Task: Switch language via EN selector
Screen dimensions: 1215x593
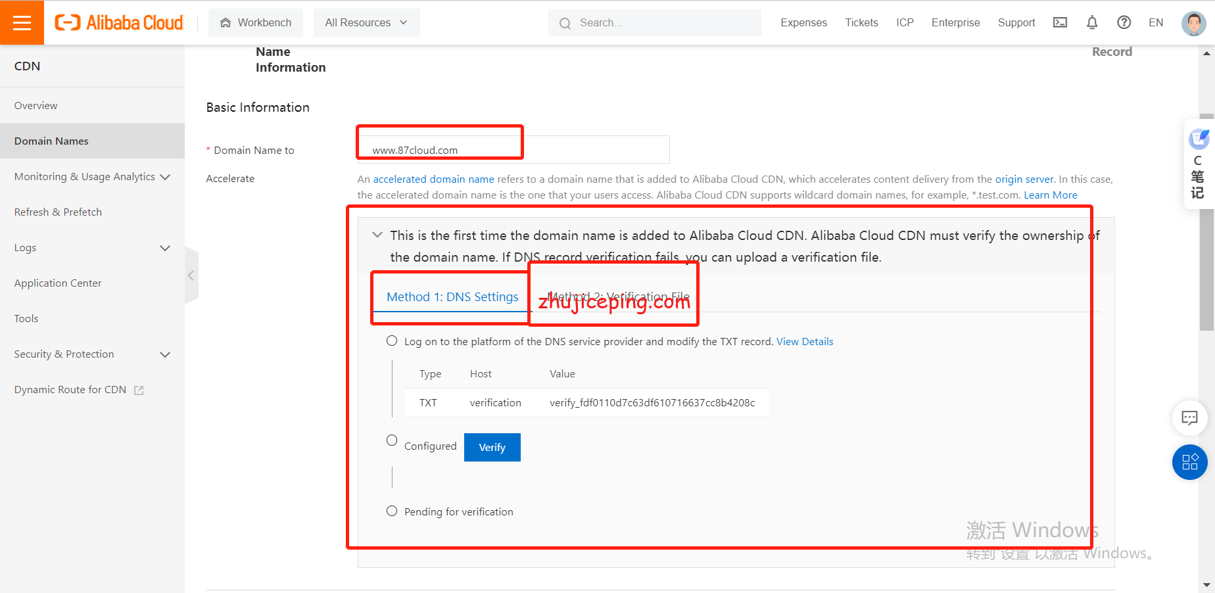Action: pyautogui.click(x=1156, y=22)
